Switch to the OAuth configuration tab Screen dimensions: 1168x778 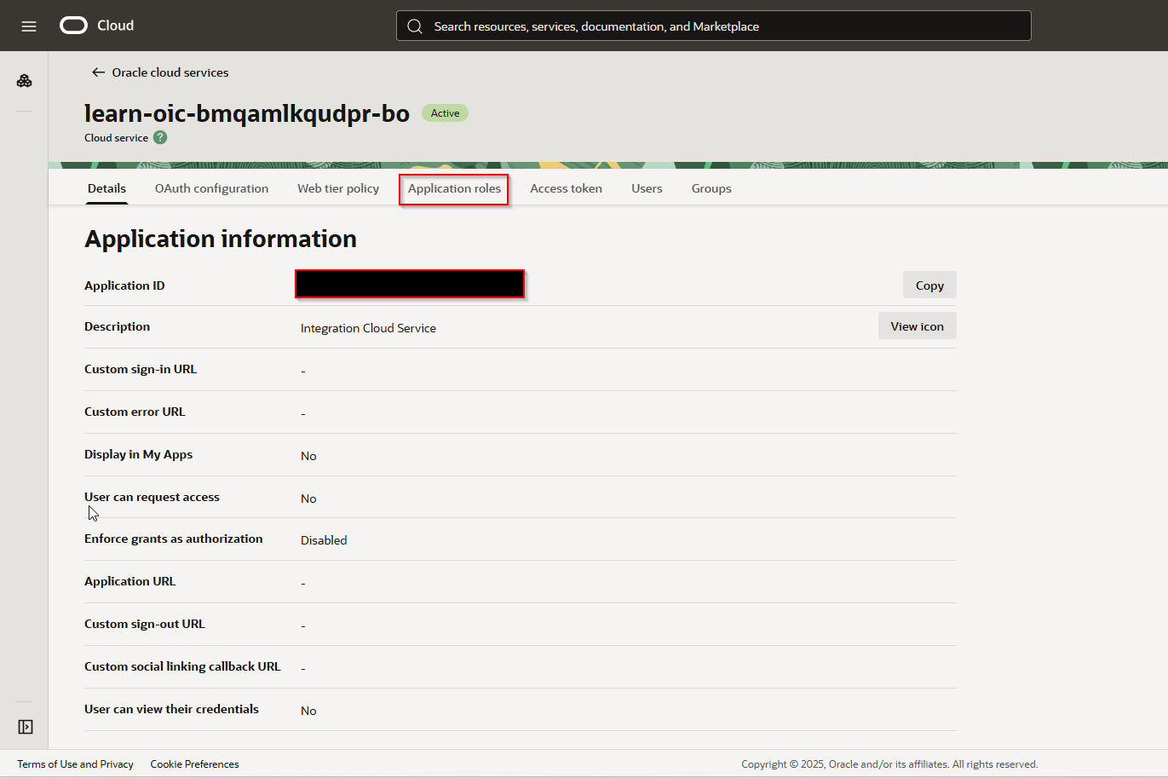click(211, 188)
